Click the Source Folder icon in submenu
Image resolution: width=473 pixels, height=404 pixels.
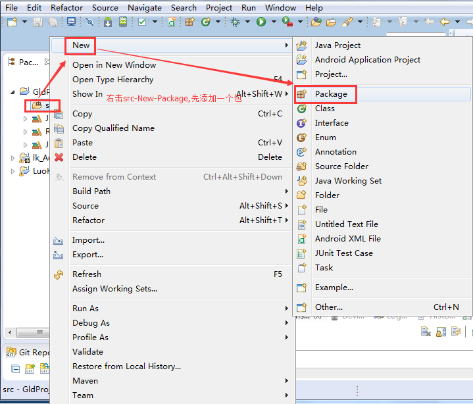pos(302,166)
